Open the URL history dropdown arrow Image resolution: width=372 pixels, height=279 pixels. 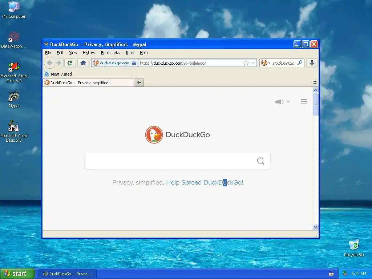coord(253,63)
